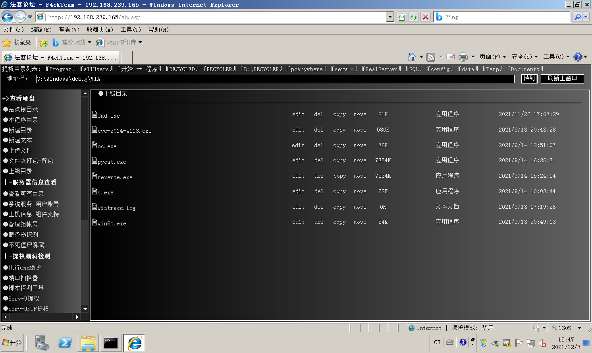
Task: Click the cve-2014-4113.exe file icon
Action: [94, 129]
